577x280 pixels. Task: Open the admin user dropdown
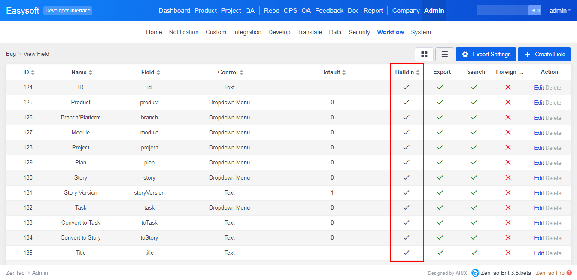point(560,11)
